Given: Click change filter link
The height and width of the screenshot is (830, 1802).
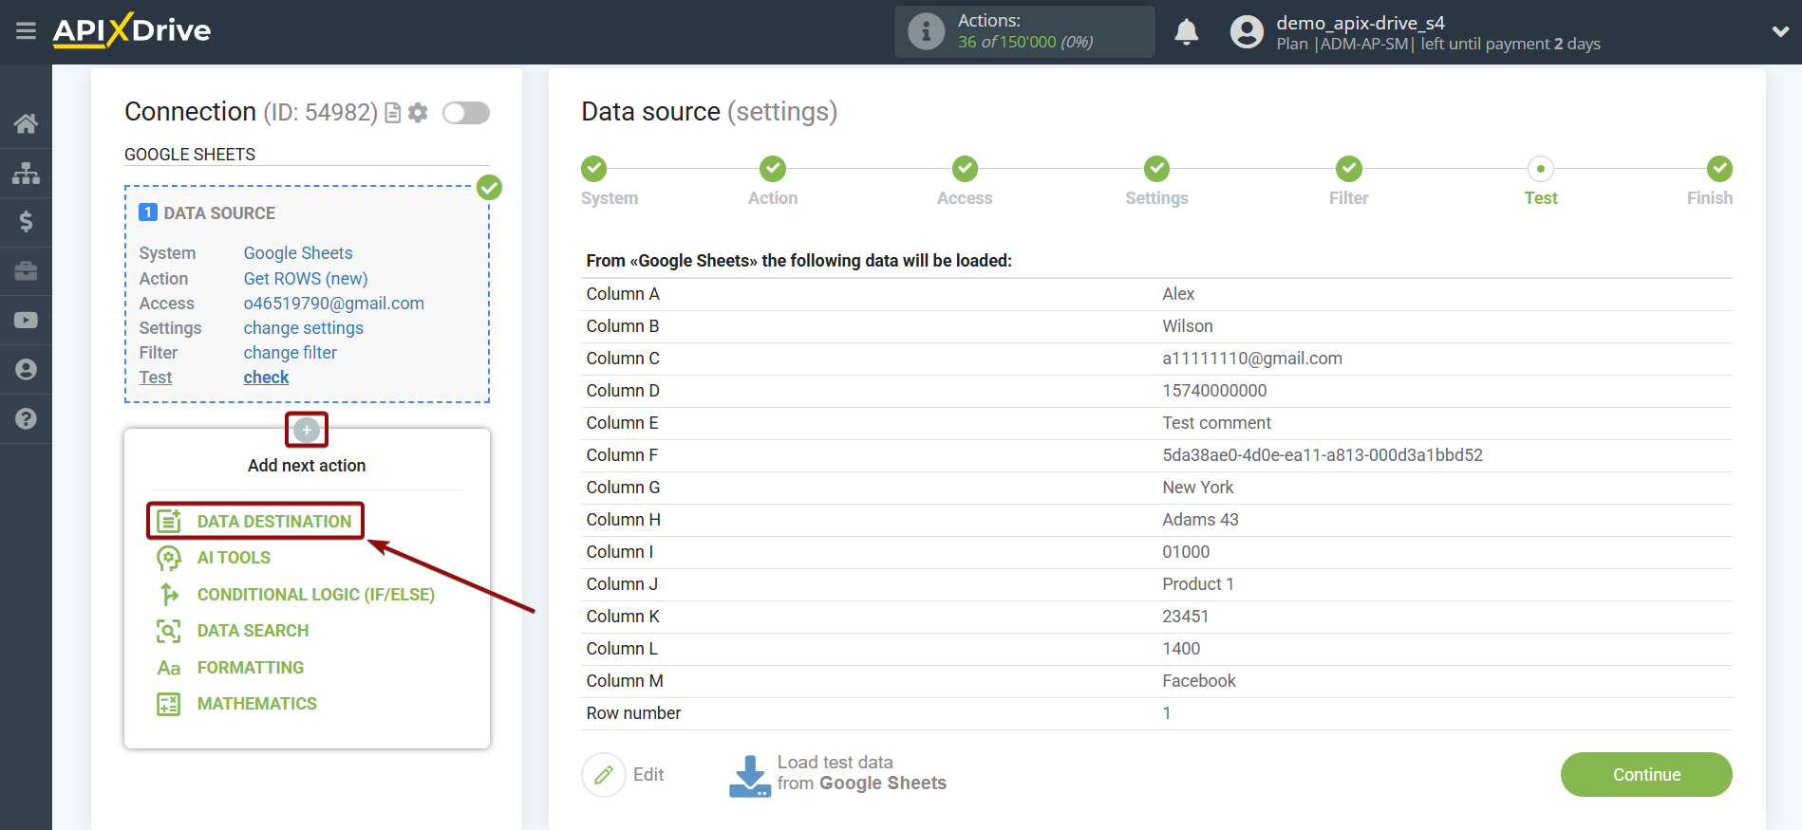Looking at the screenshot, I should click(291, 353).
